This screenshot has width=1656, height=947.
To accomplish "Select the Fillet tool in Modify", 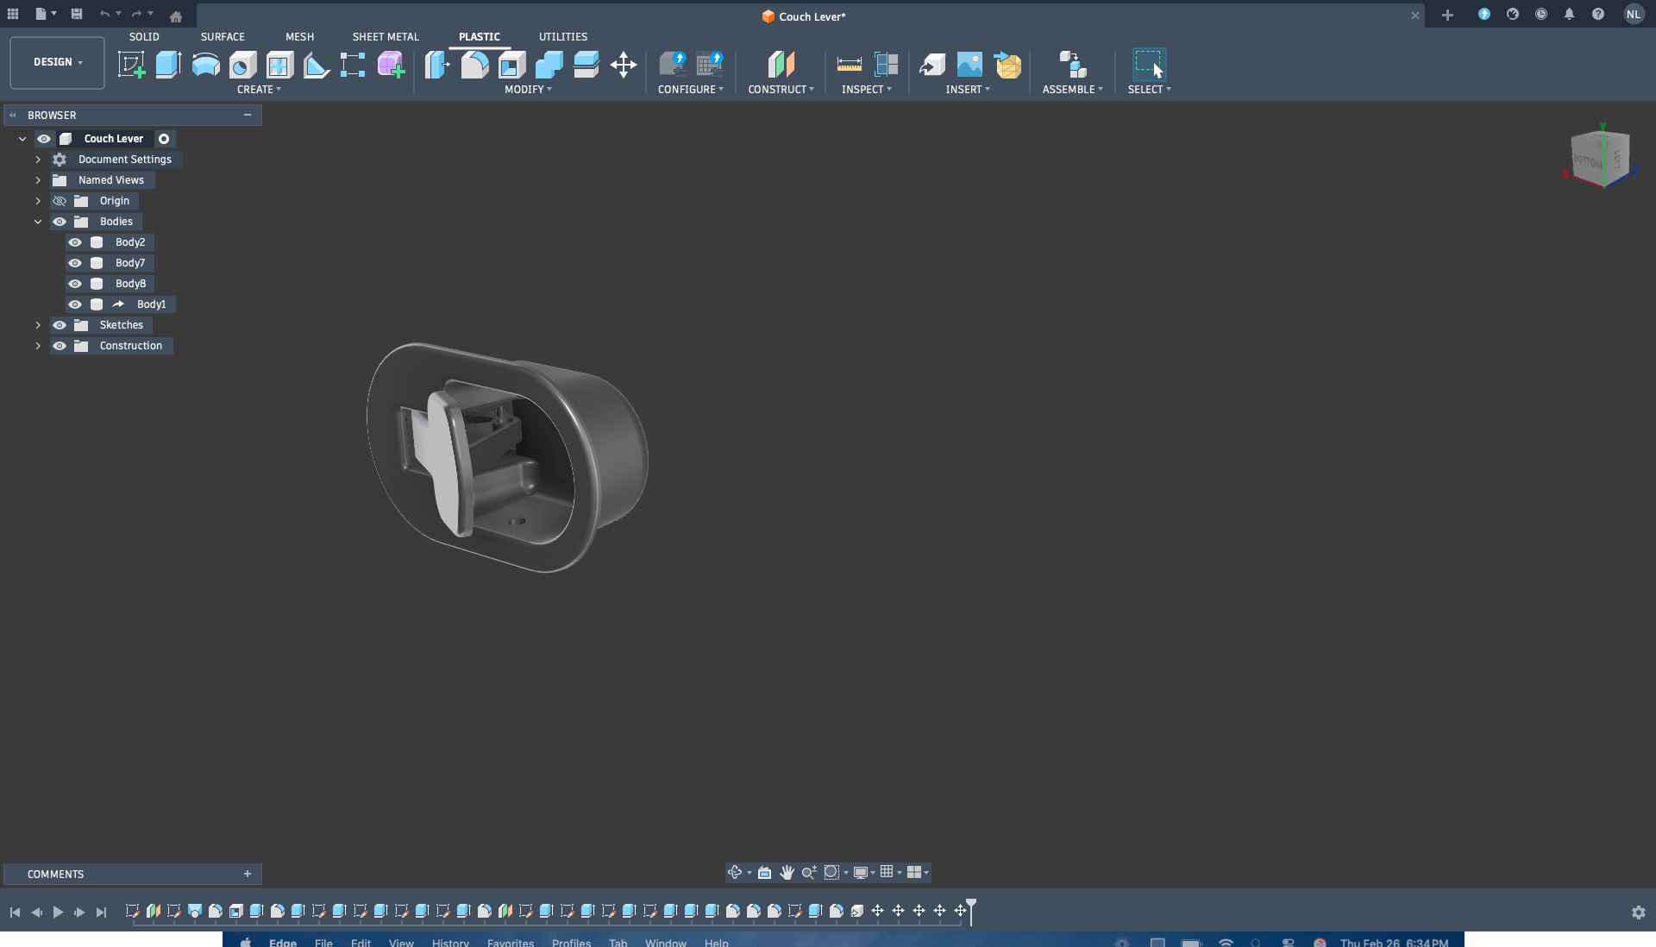I will click(x=474, y=65).
